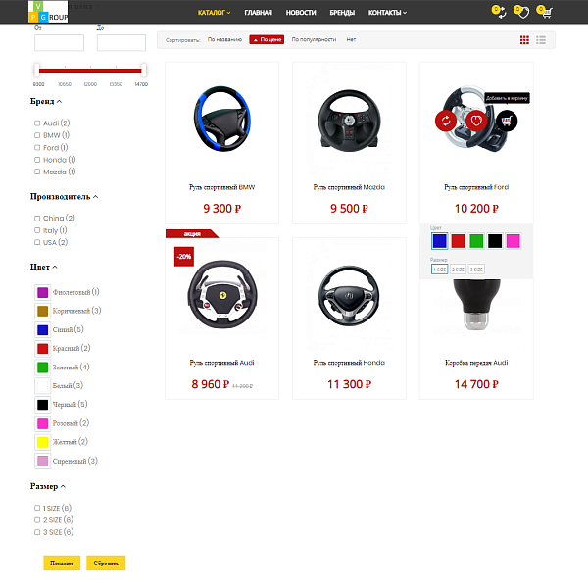Check the 1 SIZE filter checkbox
Image resolution: width=588 pixels, height=588 pixels.
37,508
